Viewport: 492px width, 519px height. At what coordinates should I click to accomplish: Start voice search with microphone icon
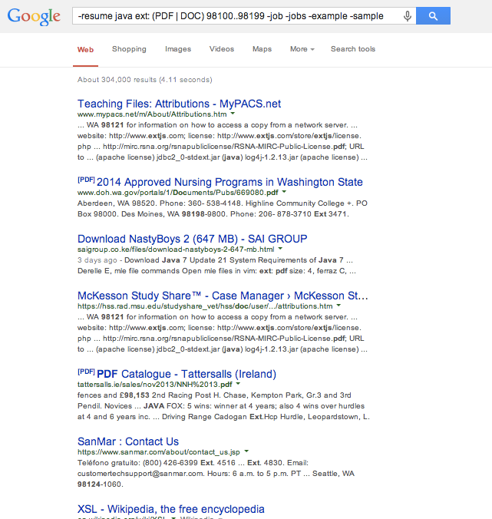tap(408, 16)
